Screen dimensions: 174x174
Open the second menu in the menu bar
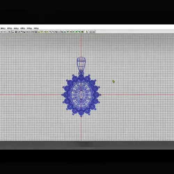[9, 28]
